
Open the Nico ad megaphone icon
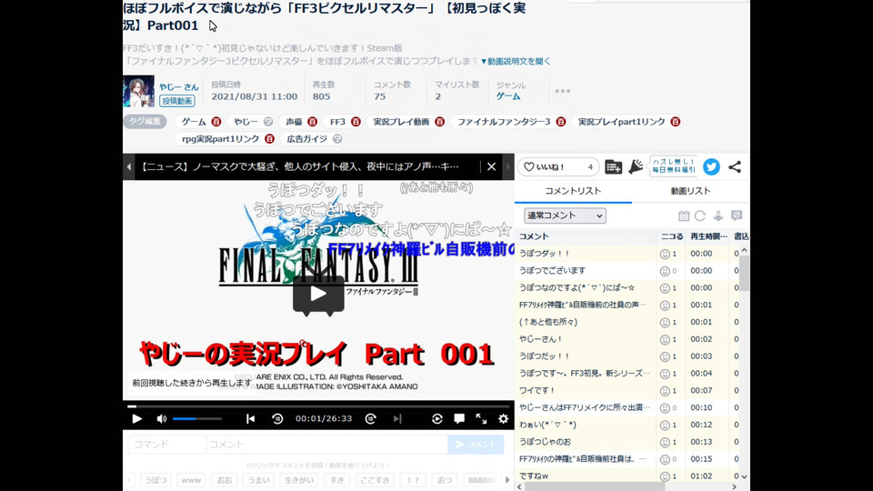[x=636, y=166]
